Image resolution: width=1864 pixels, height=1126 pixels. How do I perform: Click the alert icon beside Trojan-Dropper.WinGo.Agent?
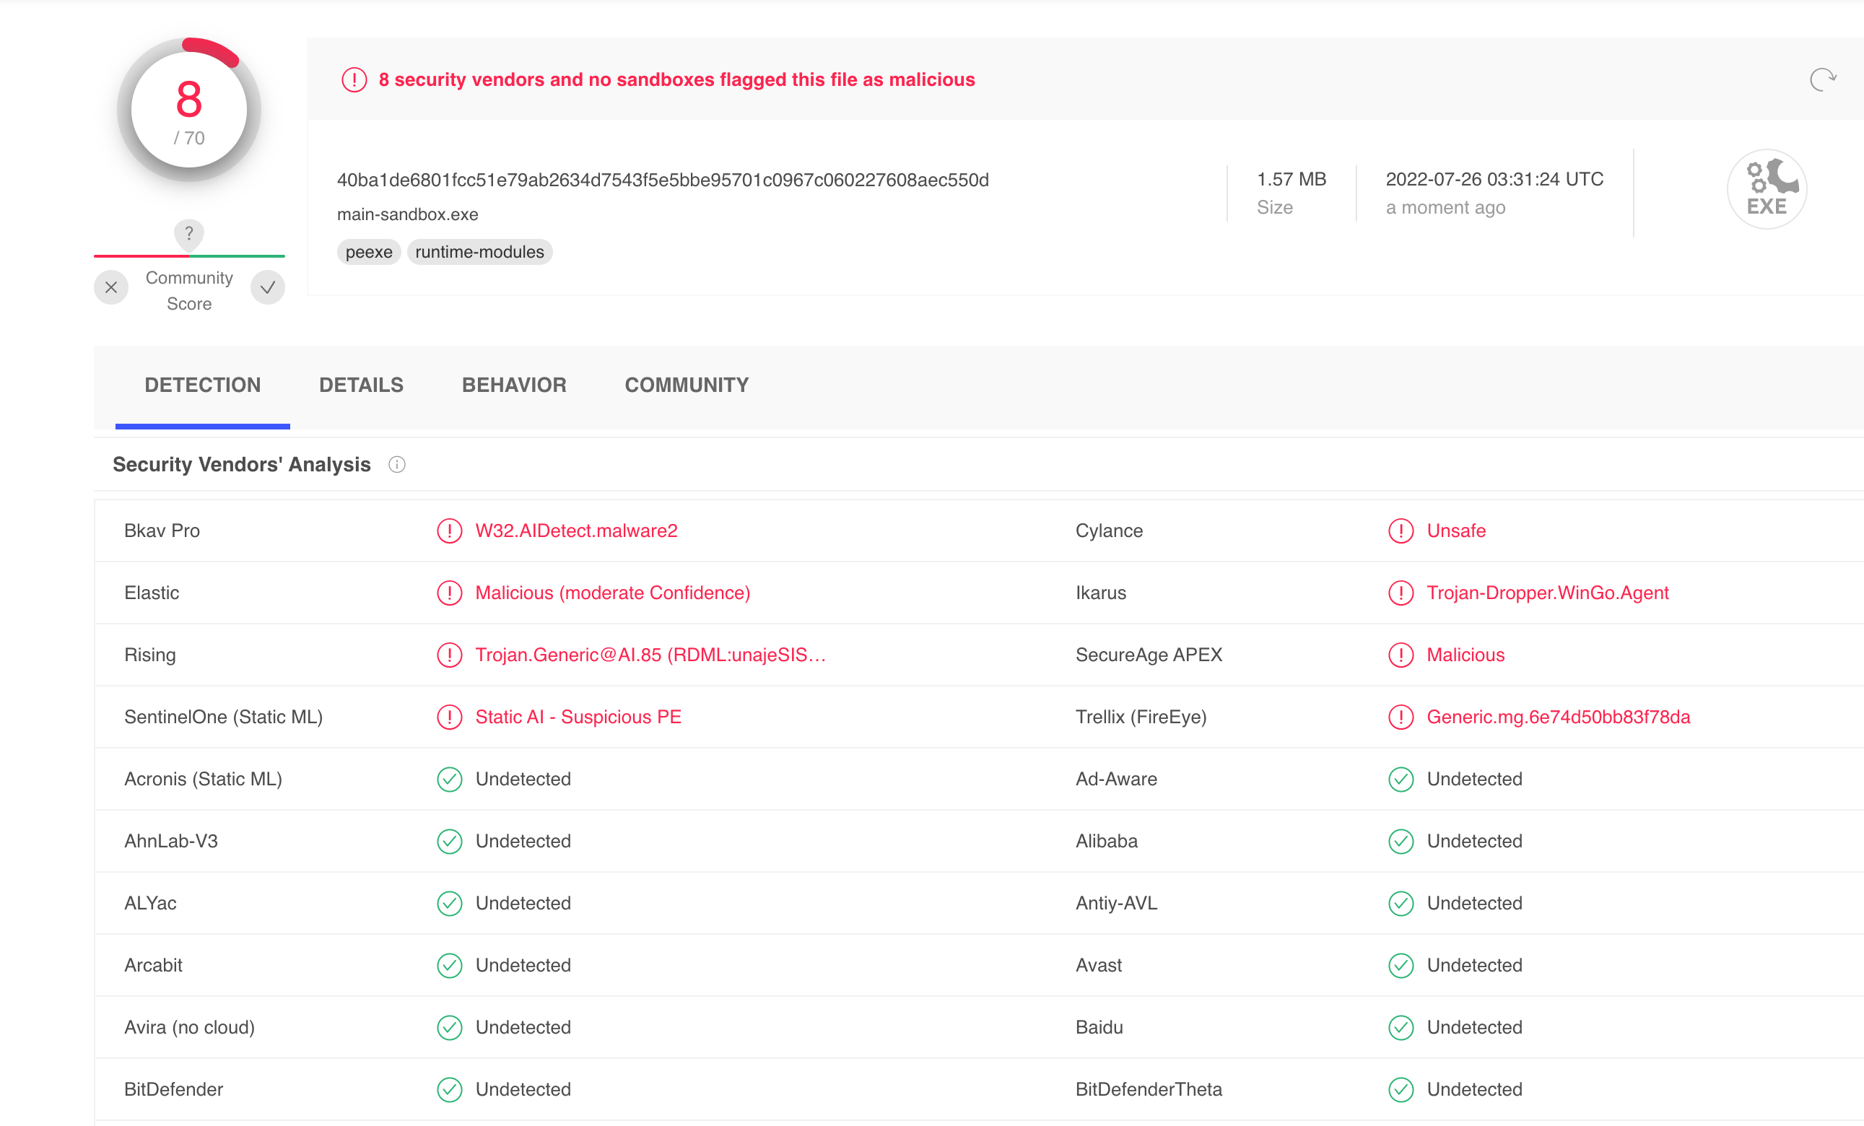point(1401,593)
